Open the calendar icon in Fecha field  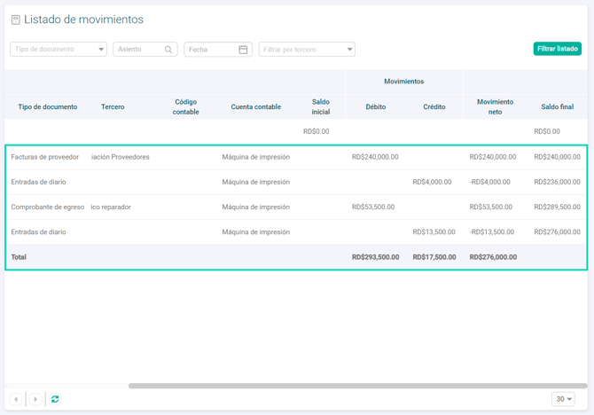[243, 50]
